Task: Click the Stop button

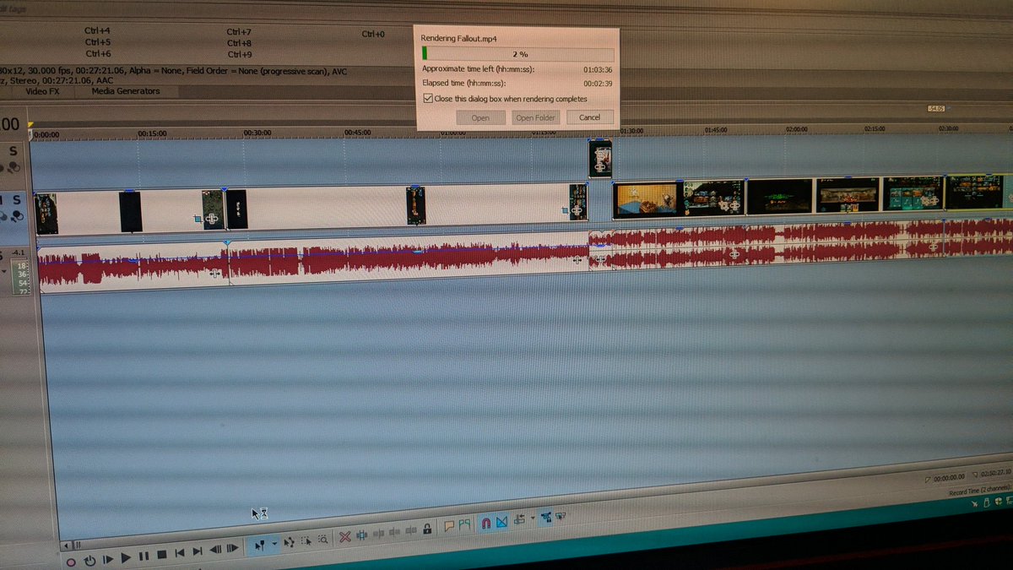Action: (x=162, y=555)
